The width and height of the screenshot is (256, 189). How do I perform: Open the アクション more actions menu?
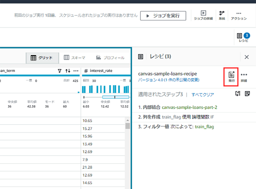[x=239, y=15]
